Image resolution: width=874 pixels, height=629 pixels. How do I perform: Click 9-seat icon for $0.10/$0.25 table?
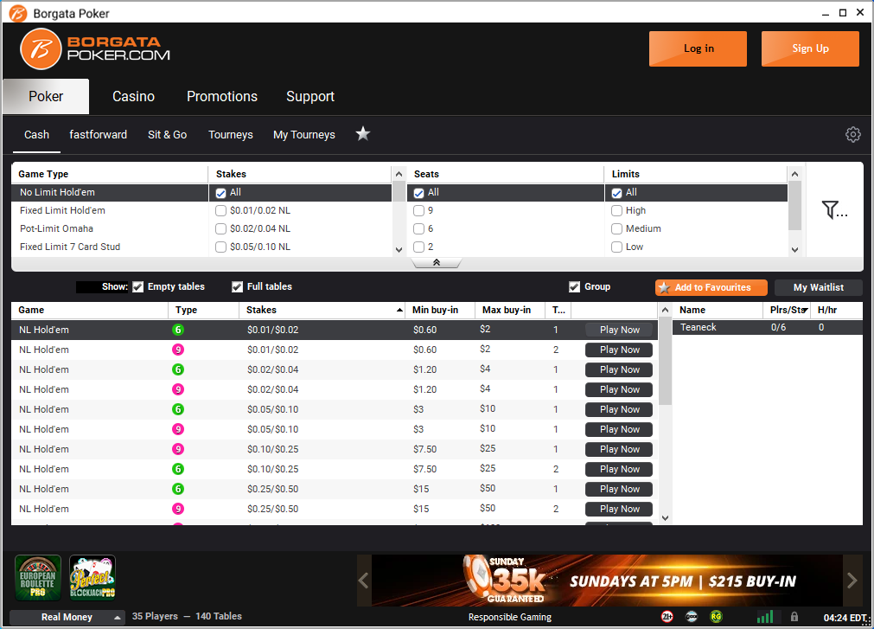(178, 449)
